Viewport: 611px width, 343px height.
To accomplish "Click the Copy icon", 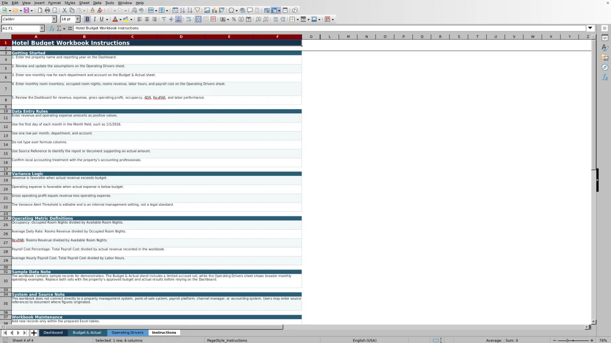I will click(x=72, y=10).
